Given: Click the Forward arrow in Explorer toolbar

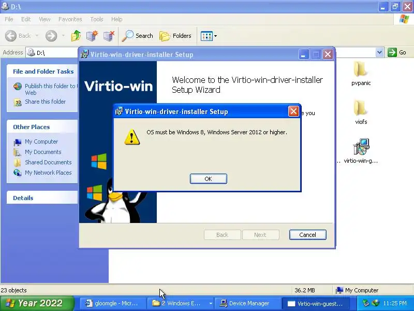Looking at the screenshot, I should [51, 36].
